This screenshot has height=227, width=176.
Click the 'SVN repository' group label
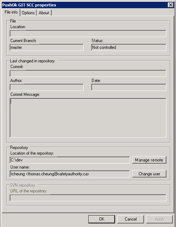[x=22, y=185]
